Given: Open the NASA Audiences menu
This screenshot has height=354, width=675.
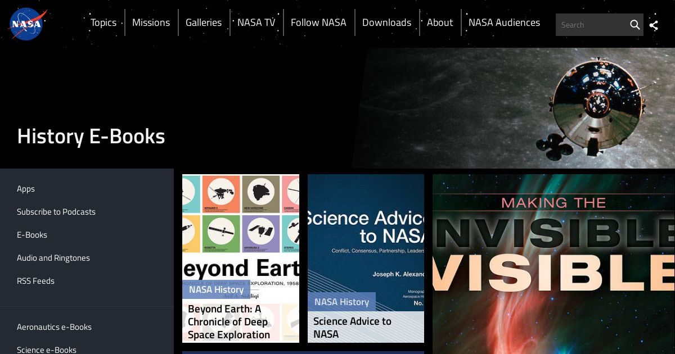Looking at the screenshot, I should pyautogui.click(x=504, y=22).
